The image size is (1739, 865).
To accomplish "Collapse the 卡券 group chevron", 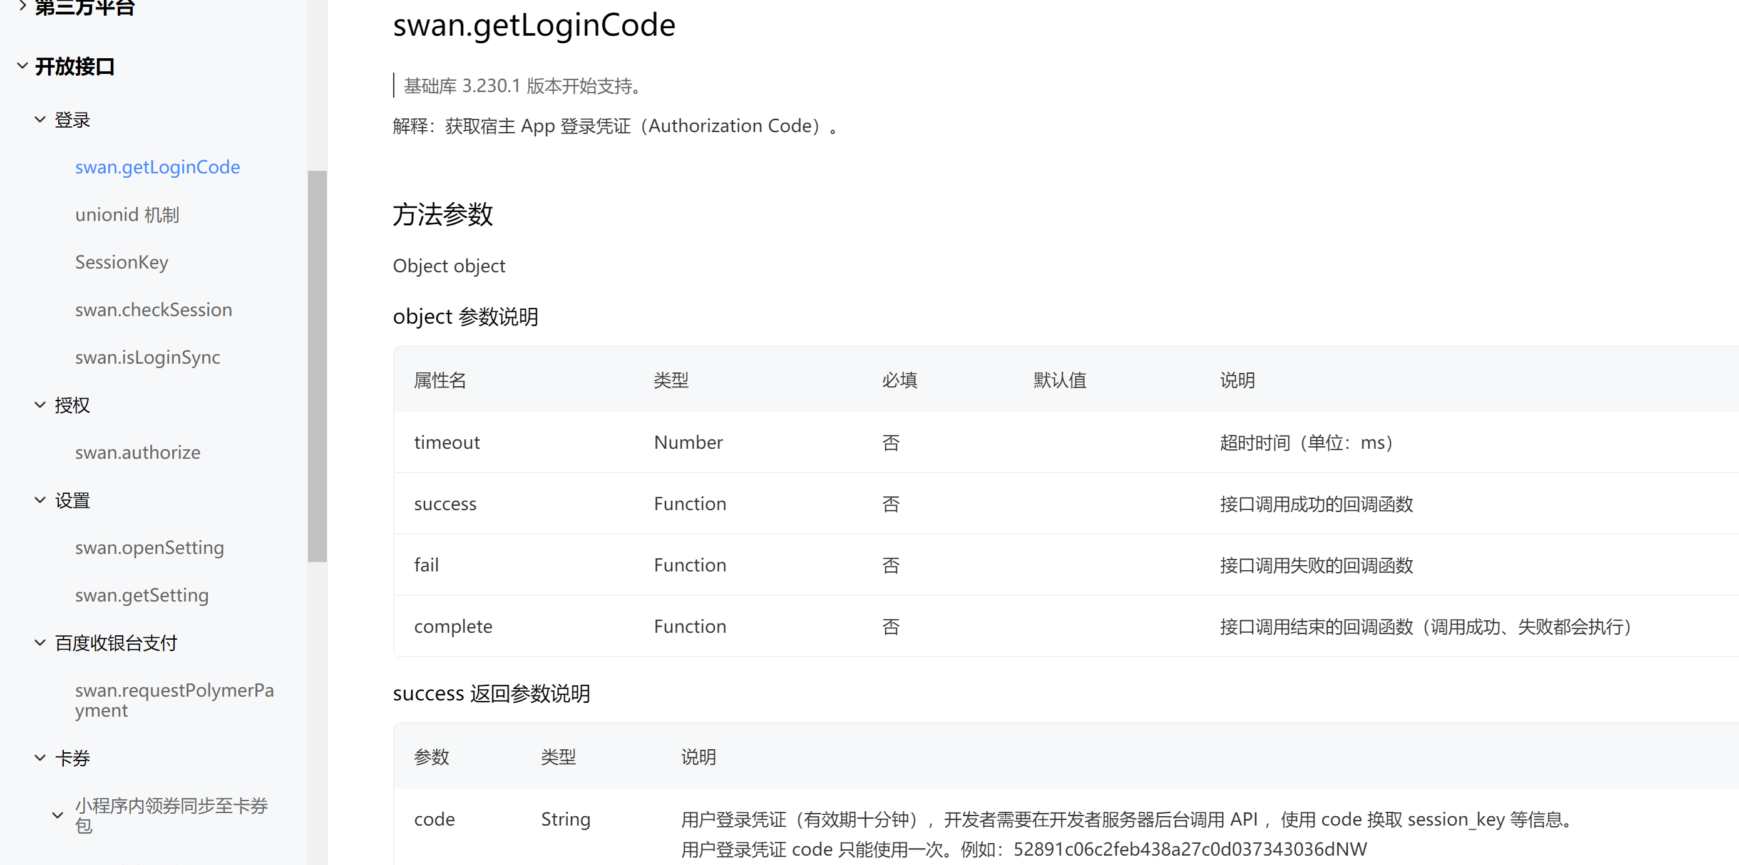I will 40,758.
